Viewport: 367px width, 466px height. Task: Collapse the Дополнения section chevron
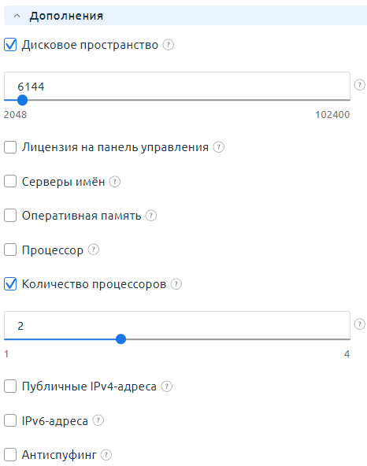point(17,16)
